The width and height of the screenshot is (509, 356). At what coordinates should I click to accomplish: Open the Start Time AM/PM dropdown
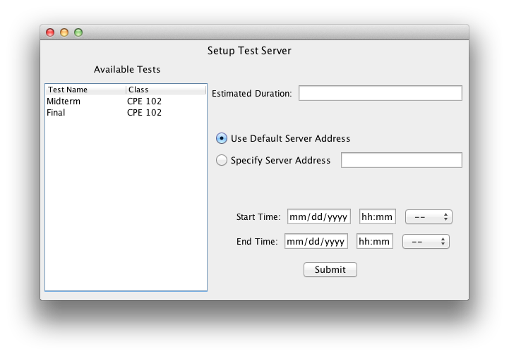[429, 216]
